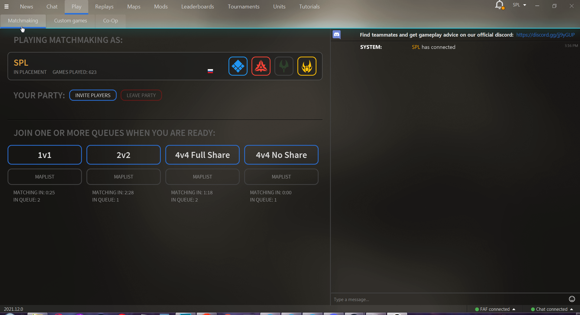Viewport: 580px width, 315px height.
Task: Toggle the Cybran faction selection
Action: pos(261,66)
